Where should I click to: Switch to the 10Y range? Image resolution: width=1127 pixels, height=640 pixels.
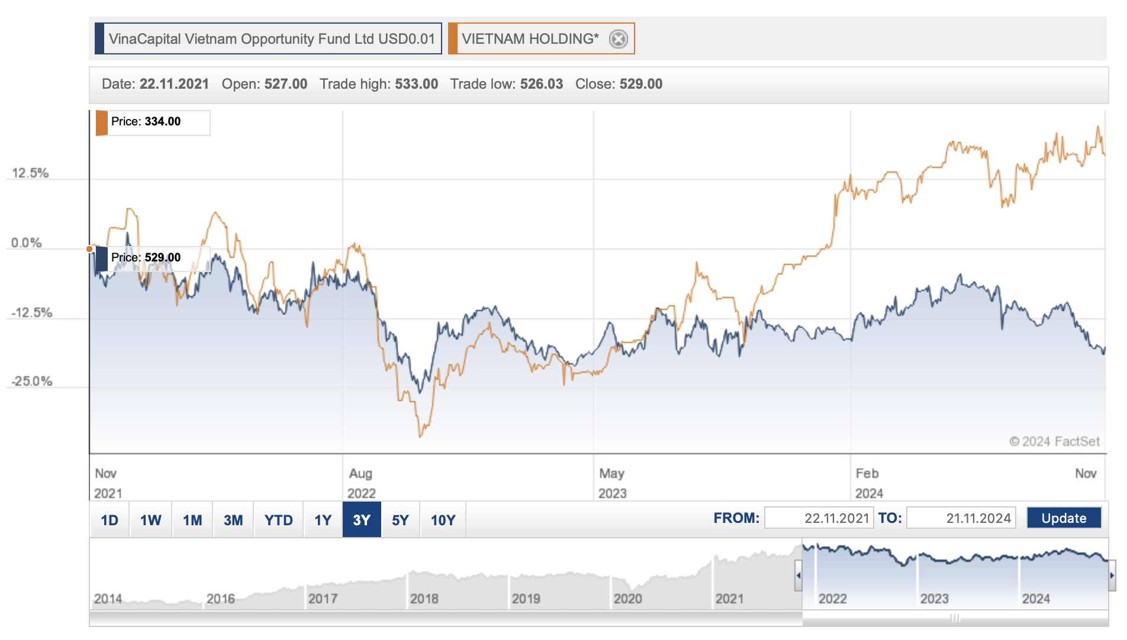tap(443, 520)
